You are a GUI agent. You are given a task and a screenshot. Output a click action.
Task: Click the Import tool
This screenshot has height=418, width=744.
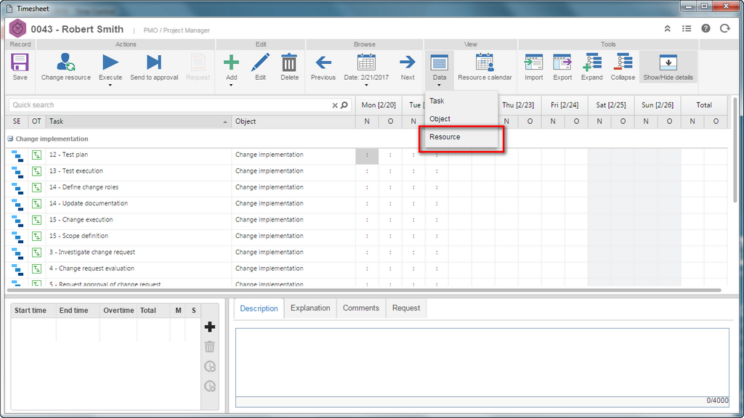[533, 67]
